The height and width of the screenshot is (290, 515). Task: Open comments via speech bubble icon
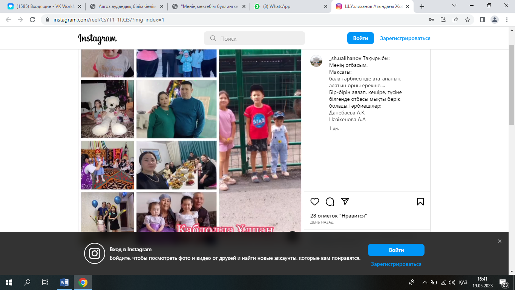coord(330,202)
